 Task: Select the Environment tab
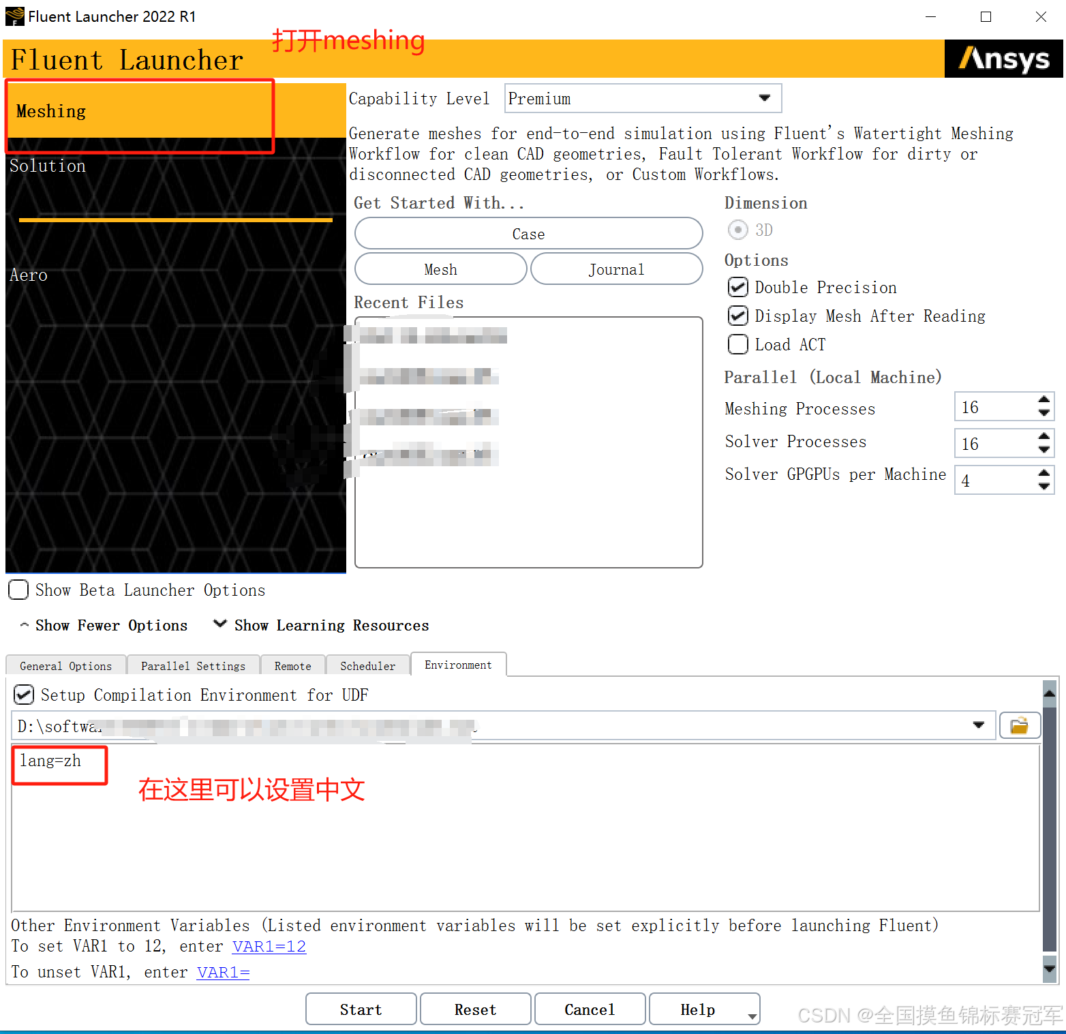(x=458, y=665)
